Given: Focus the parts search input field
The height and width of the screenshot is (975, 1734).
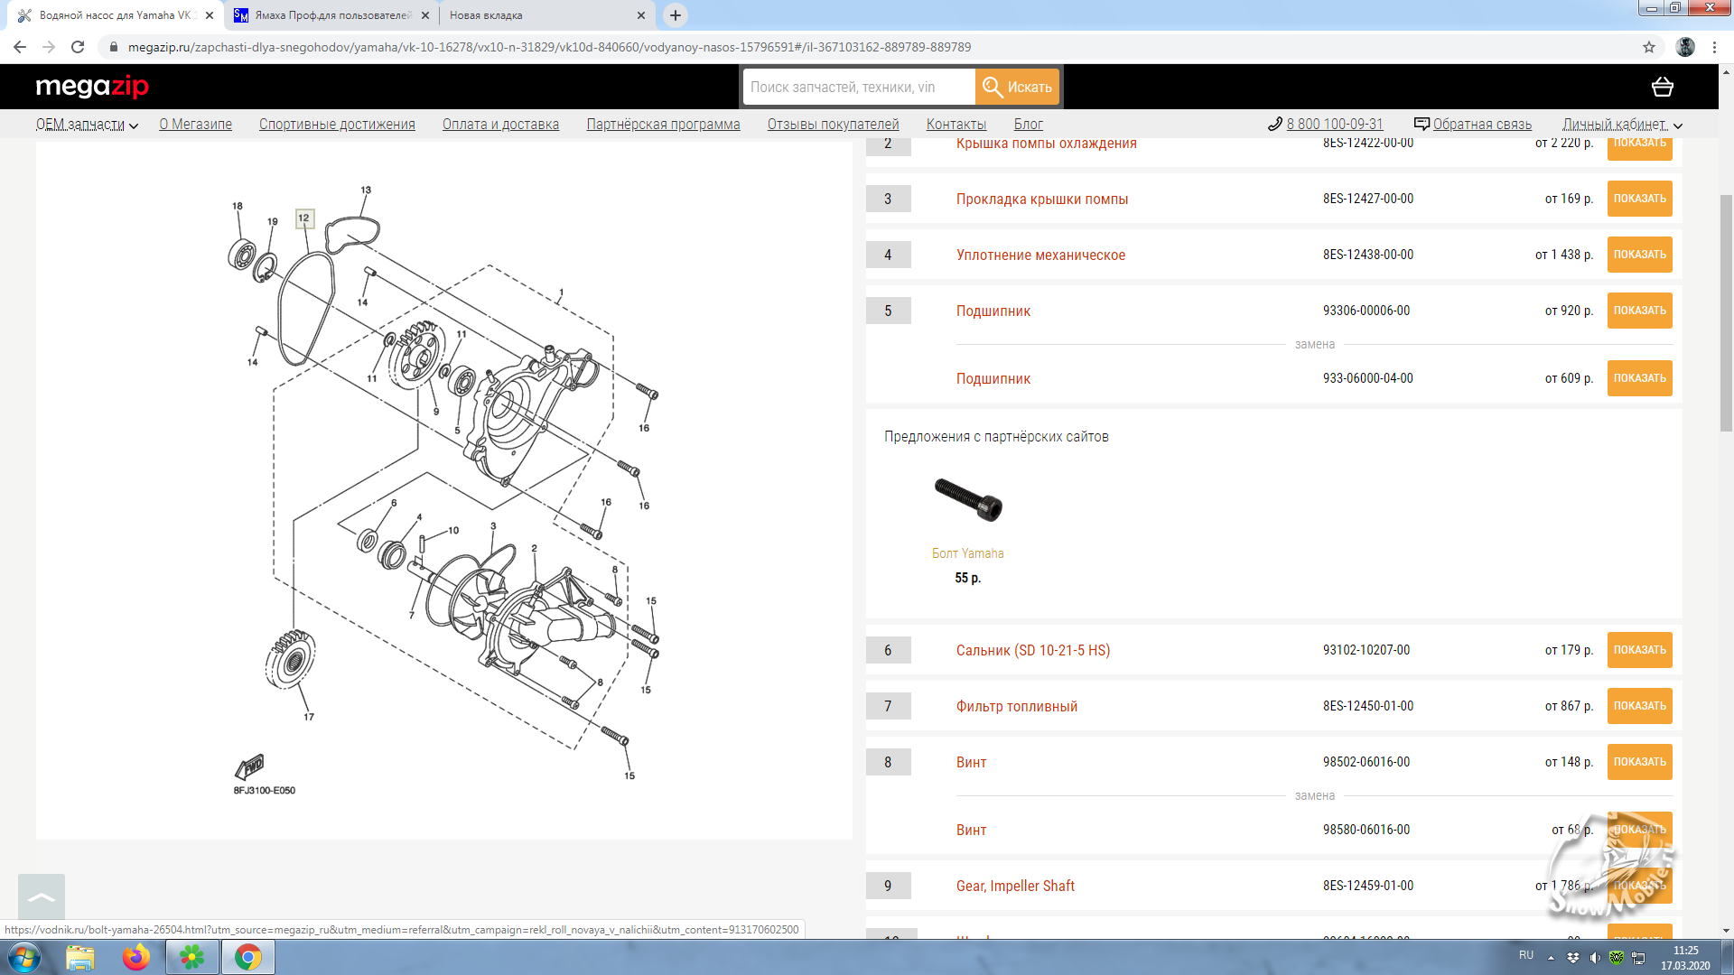Looking at the screenshot, I should [x=859, y=87].
